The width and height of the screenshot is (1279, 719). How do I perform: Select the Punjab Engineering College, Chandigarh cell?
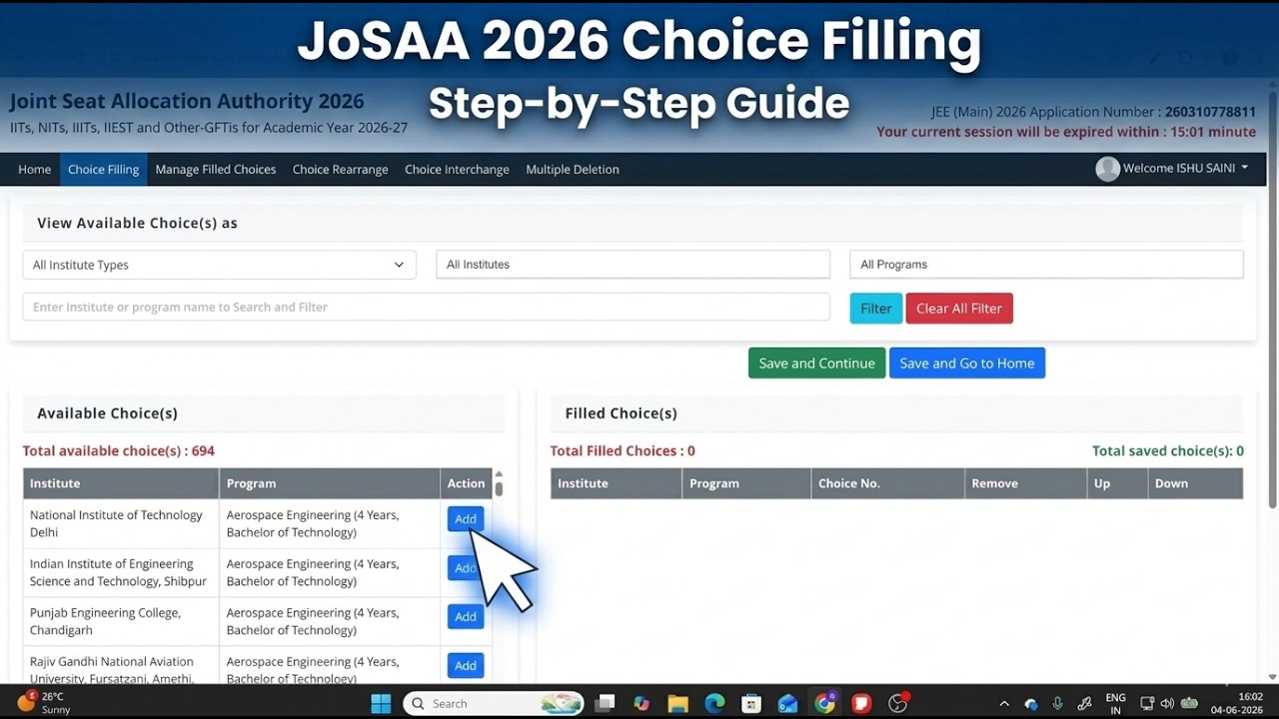coord(121,621)
